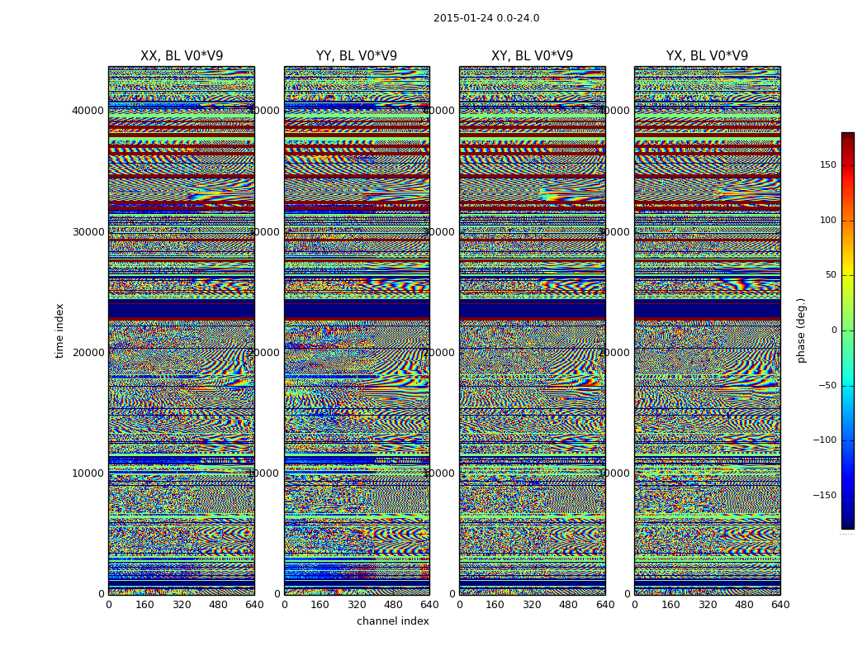Click the −100 tick label on the colorbar
The height and width of the screenshot is (661, 867).
pos(825,440)
